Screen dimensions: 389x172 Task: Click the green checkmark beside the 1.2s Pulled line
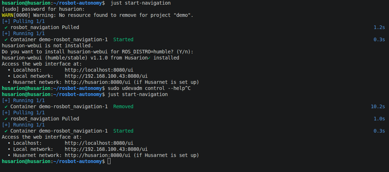click(6, 27)
